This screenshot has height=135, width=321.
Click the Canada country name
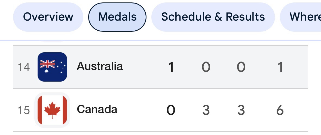(97, 109)
